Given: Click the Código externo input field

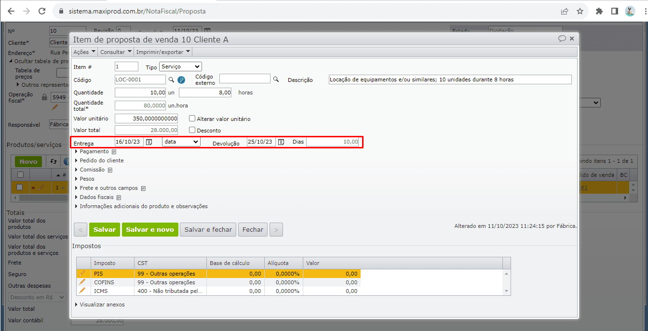Looking at the screenshot, I should click(x=245, y=79).
